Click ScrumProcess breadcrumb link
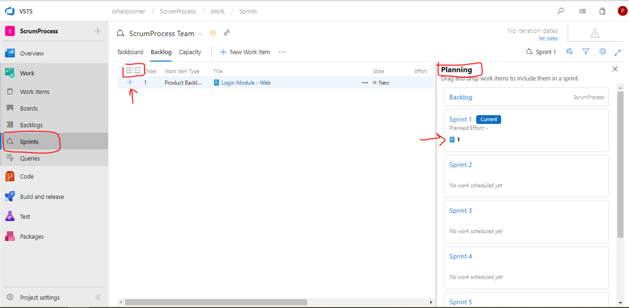 tap(178, 11)
